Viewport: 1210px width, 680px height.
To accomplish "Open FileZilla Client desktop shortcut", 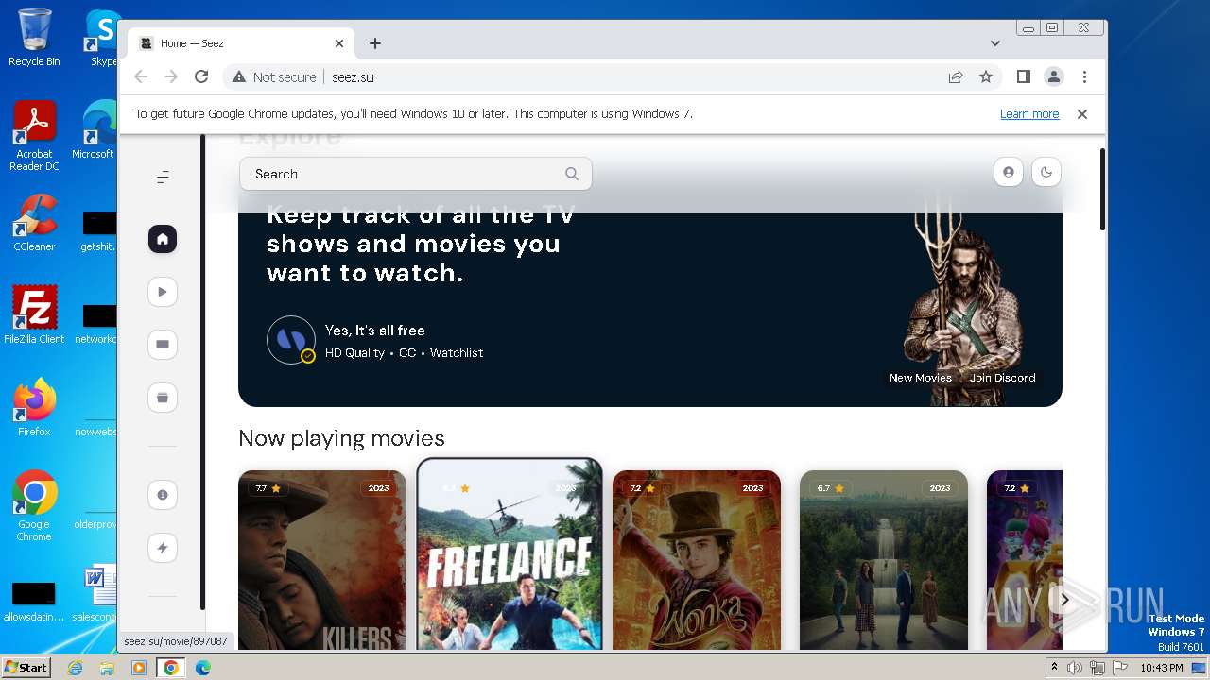I will pos(34,314).
